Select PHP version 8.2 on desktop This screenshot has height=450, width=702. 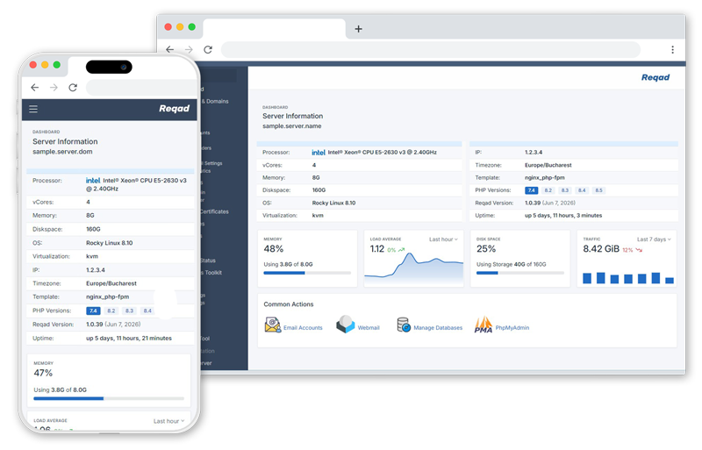(548, 190)
